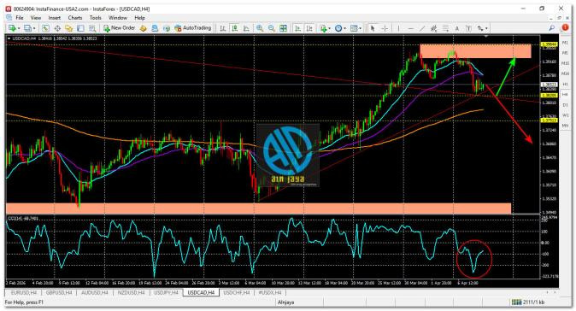Switch chart to bar chart mode

[222, 28]
